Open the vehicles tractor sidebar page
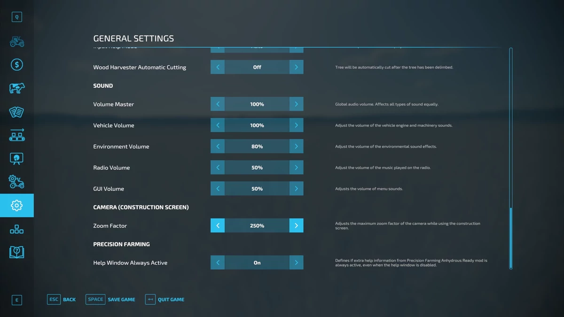564x317 pixels. pyautogui.click(x=17, y=41)
